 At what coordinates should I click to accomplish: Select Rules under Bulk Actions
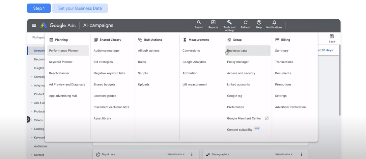point(142,62)
